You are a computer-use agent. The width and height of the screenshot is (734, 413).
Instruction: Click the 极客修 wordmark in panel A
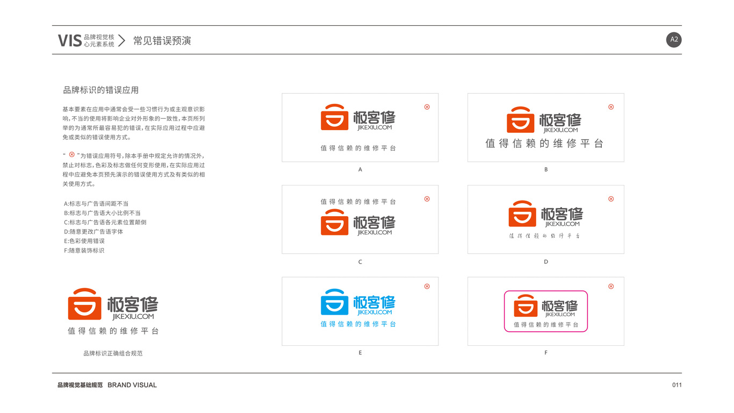[x=375, y=117]
